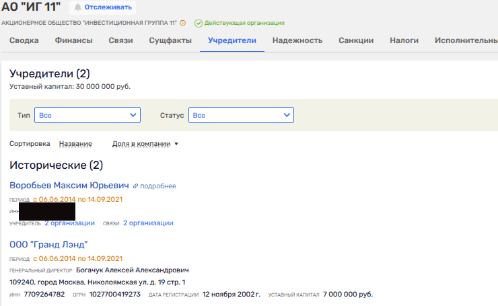Open the ООО "Гранд Лэнд" company link
This screenshot has width=498, height=306.
click(x=49, y=244)
